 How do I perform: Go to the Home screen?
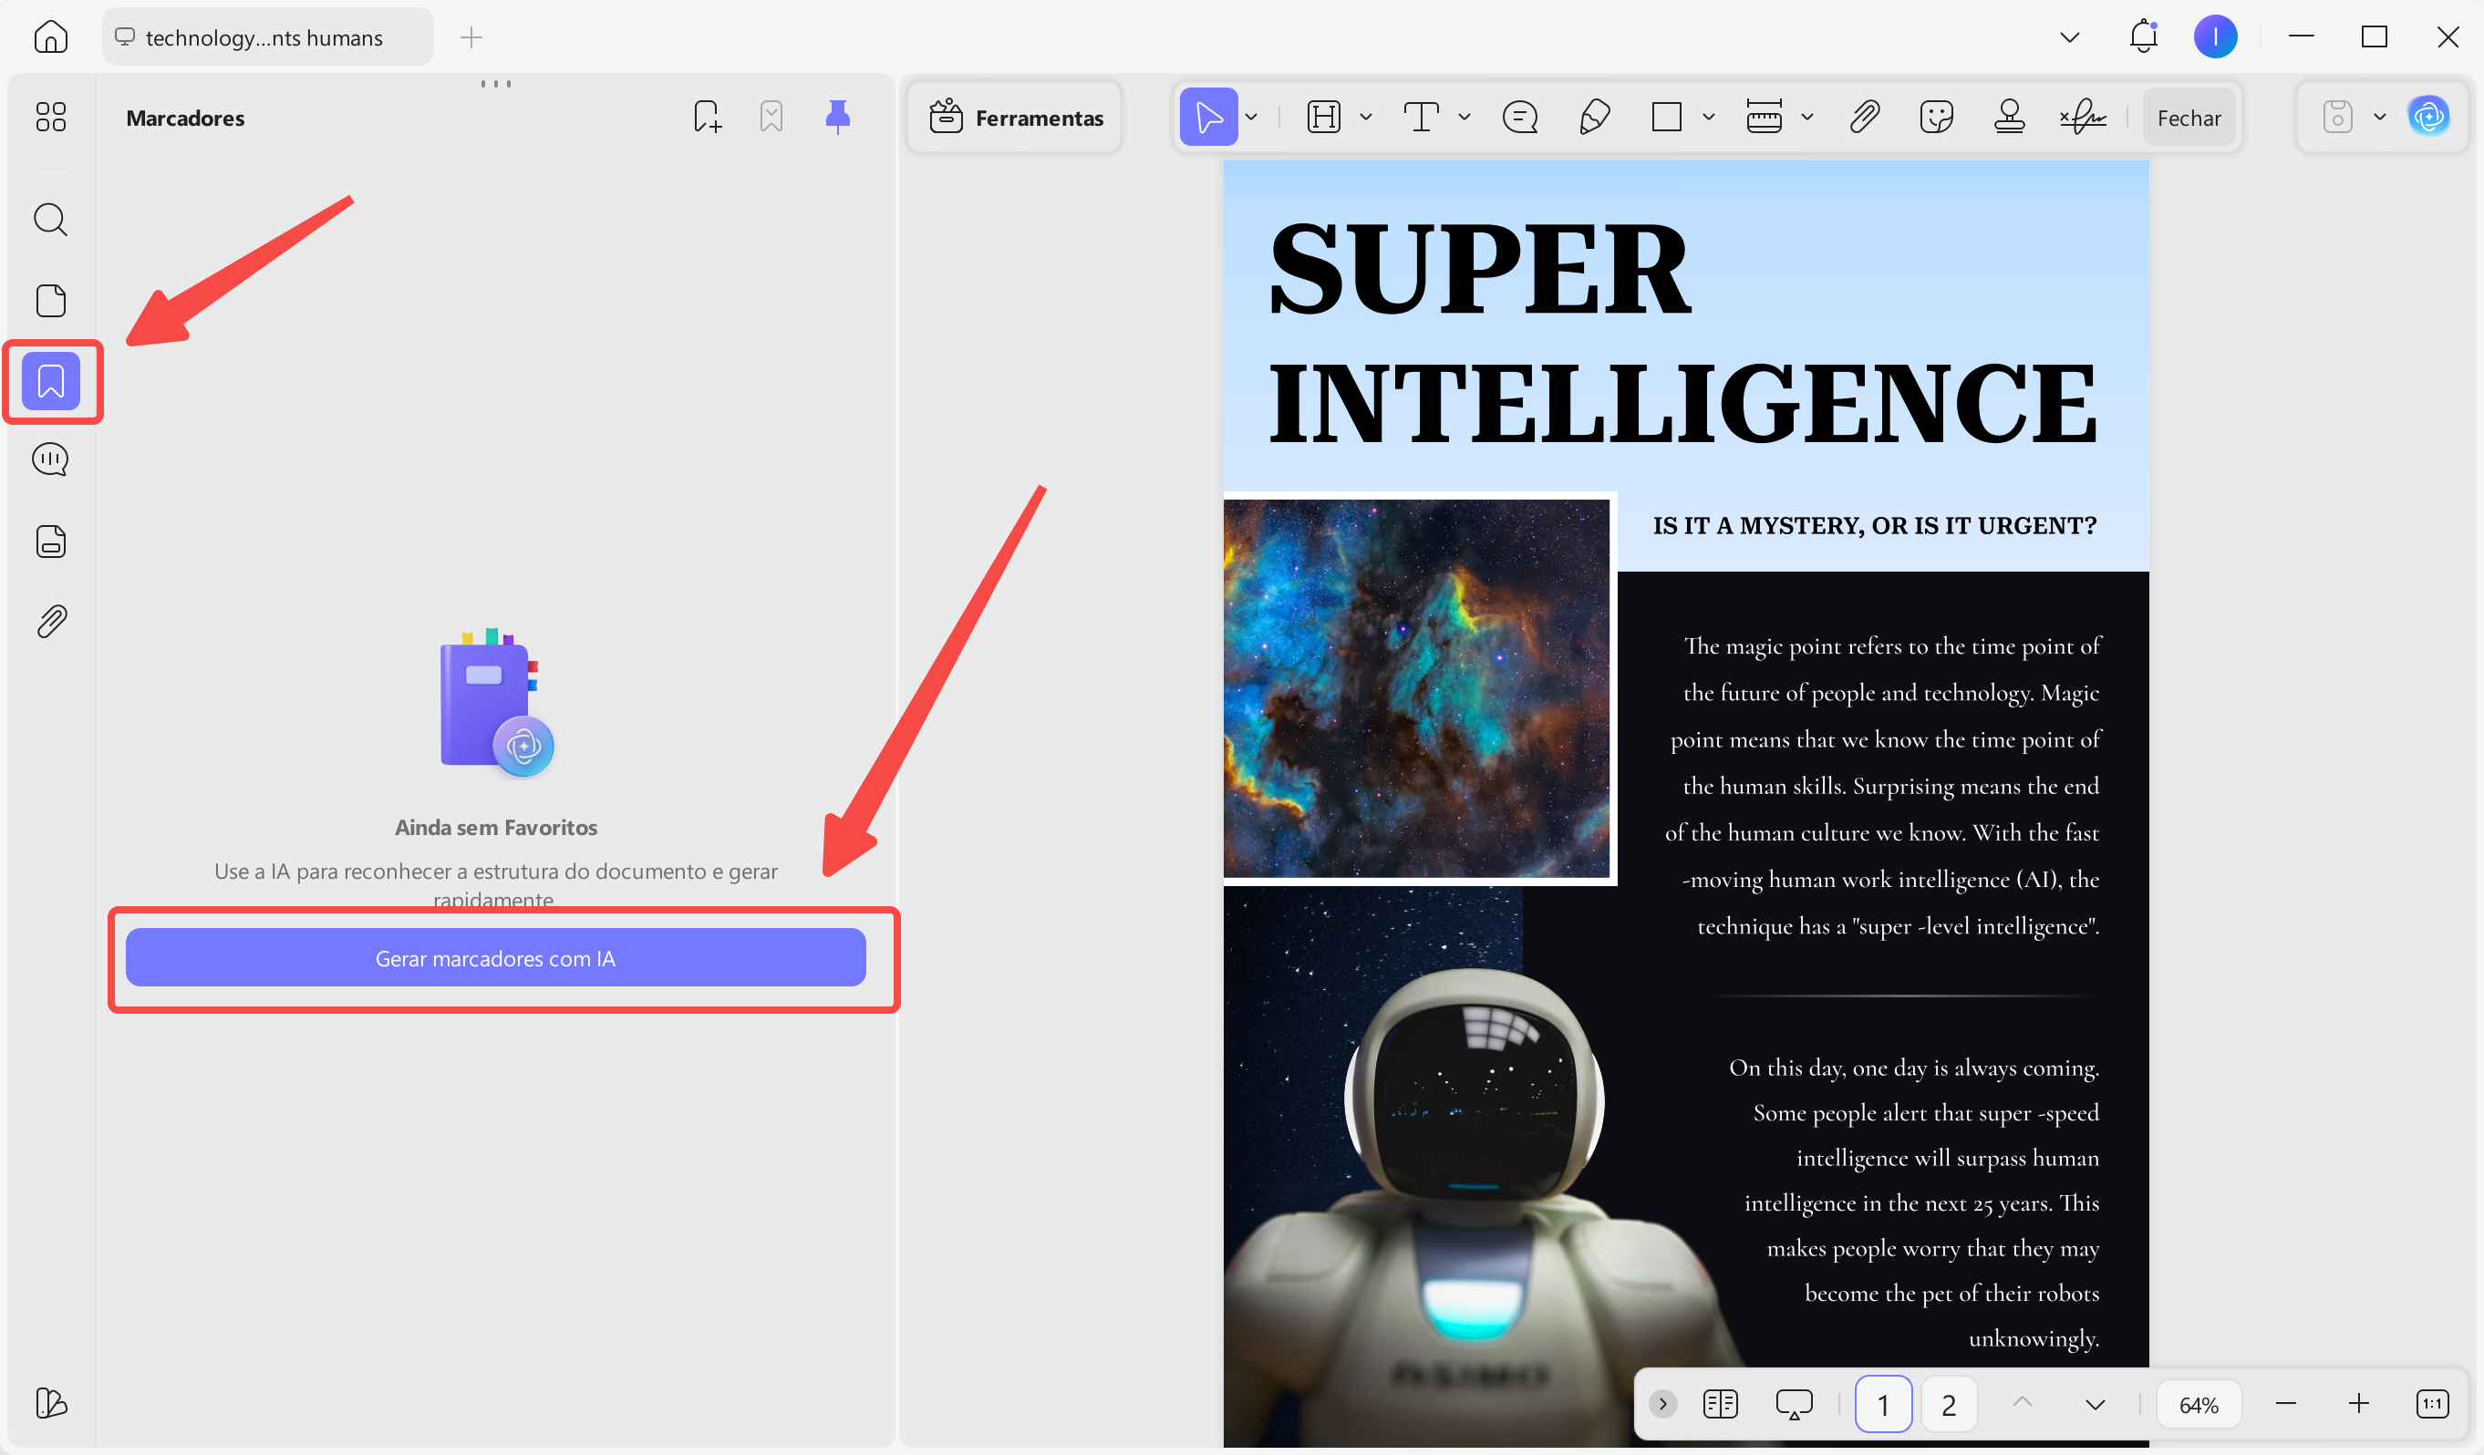click(50, 36)
